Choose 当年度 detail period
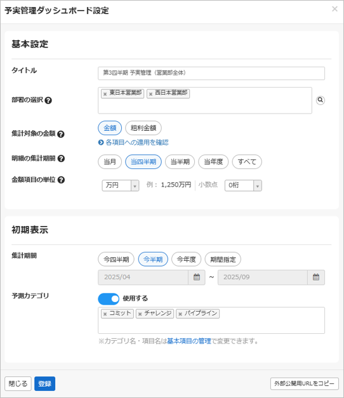Image resolution: width=344 pixels, height=398 pixels. pos(213,162)
